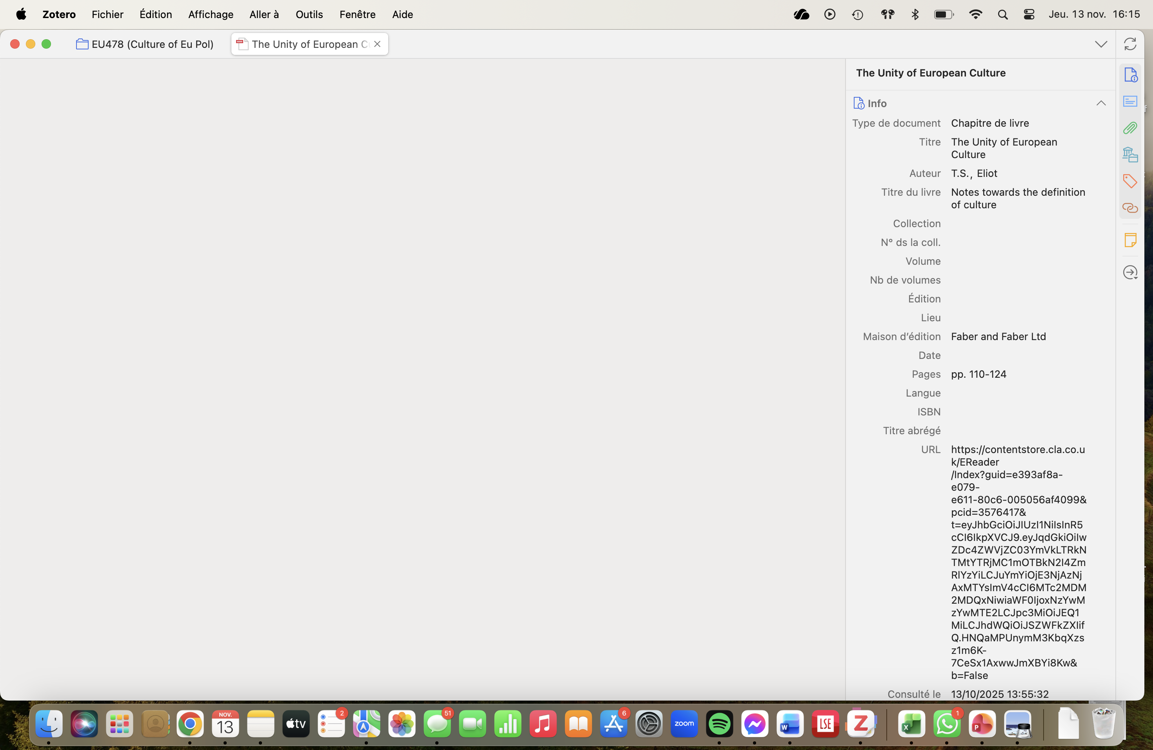Open the Affichage menu

(x=210, y=15)
